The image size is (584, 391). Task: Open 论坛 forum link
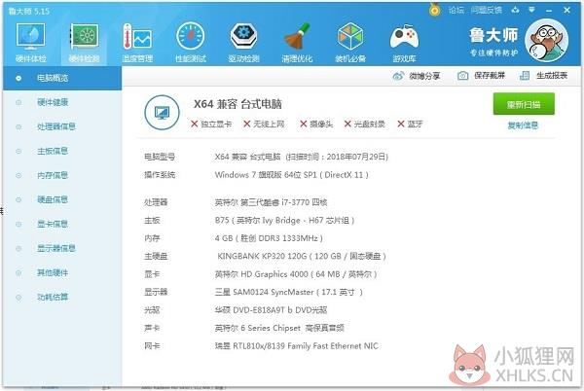coord(456,10)
